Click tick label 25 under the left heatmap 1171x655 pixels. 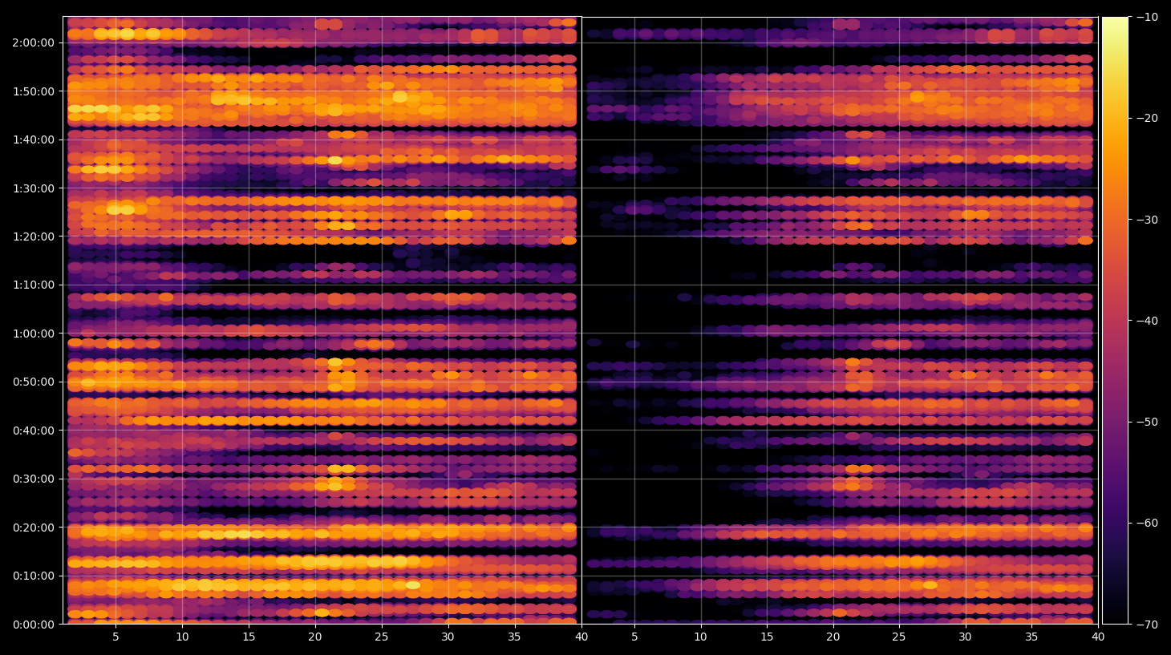tap(381, 637)
